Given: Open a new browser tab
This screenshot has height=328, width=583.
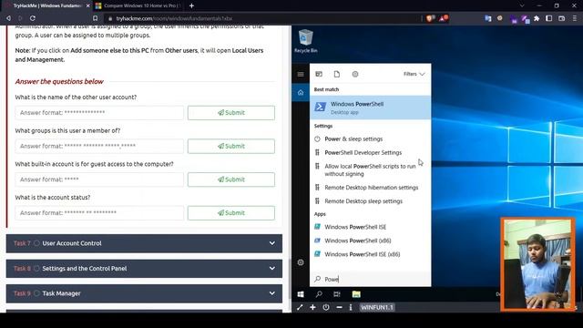Looking at the screenshot, I should (191, 5).
